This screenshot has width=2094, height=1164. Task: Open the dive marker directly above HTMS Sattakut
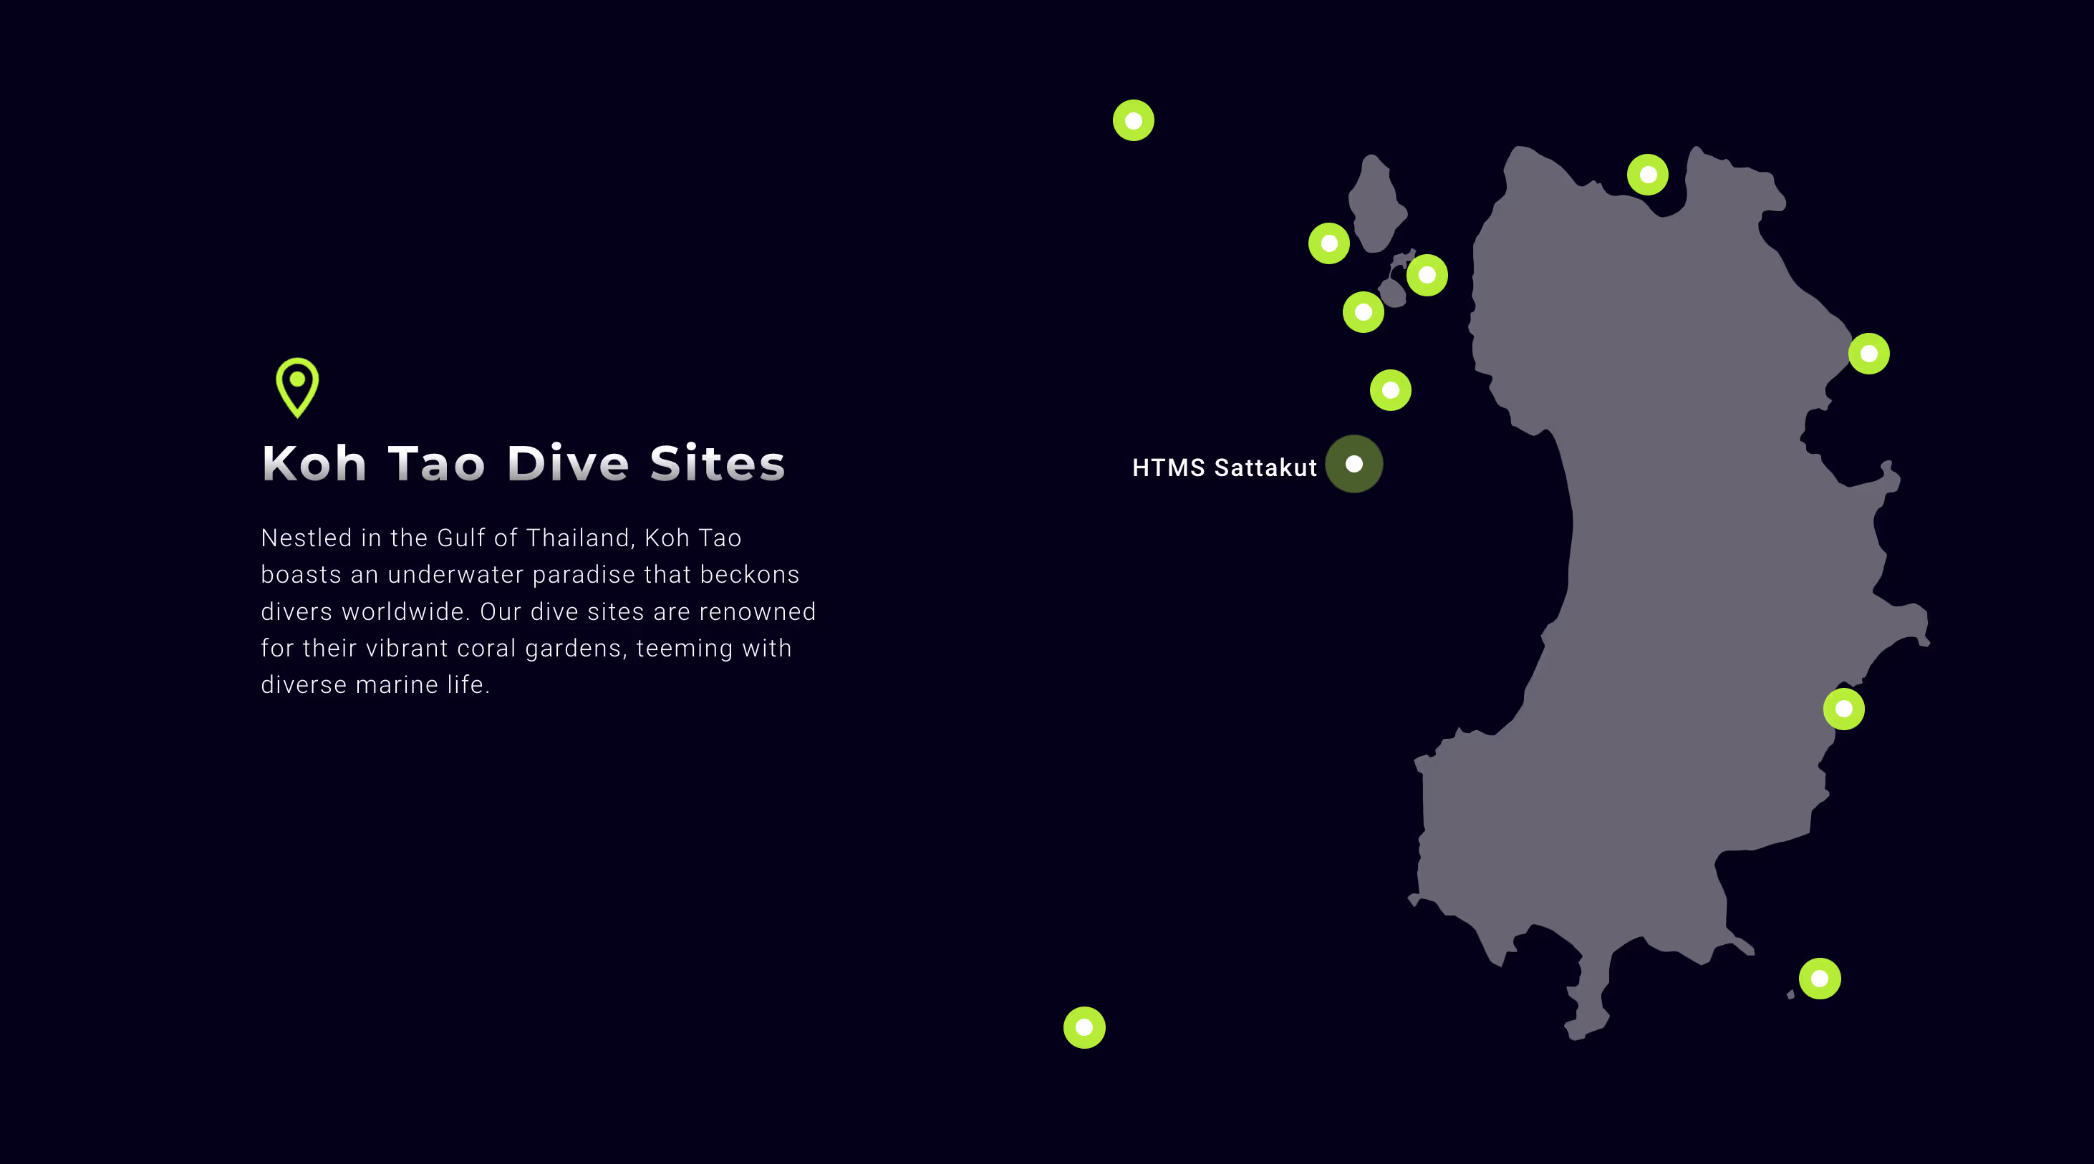1390,390
